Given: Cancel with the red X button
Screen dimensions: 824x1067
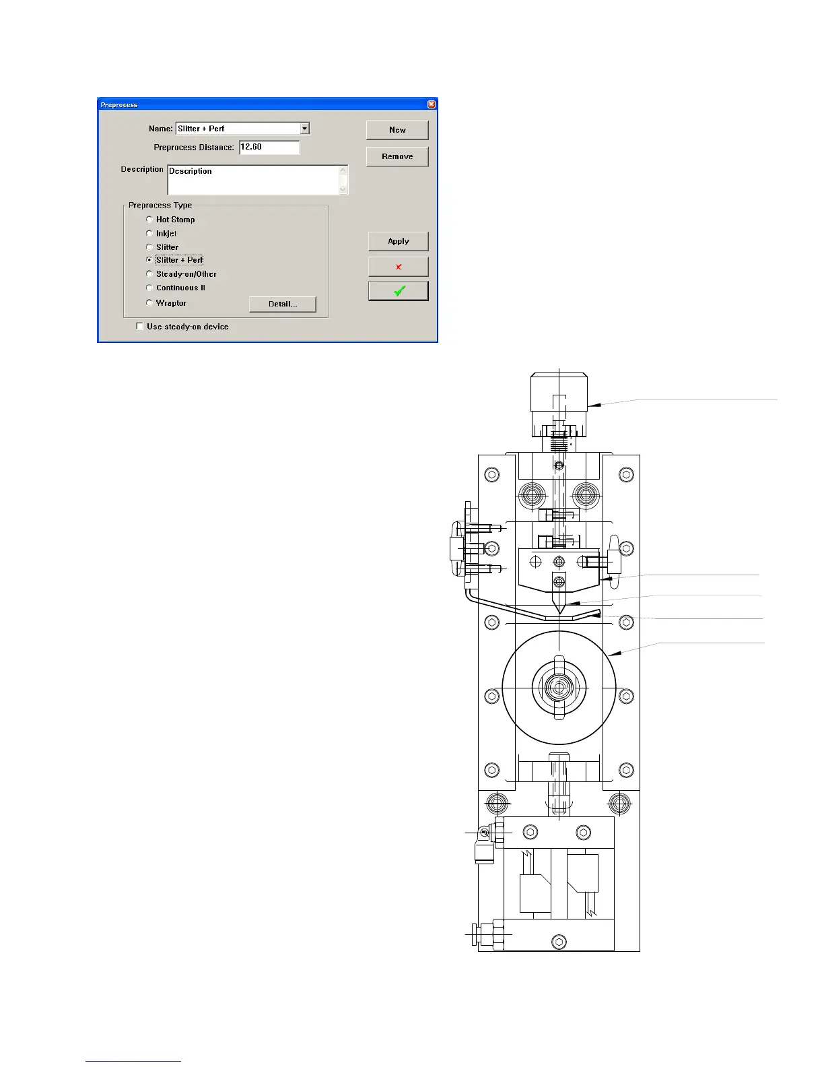Looking at the screenshot, I should (x=399, y=267).
